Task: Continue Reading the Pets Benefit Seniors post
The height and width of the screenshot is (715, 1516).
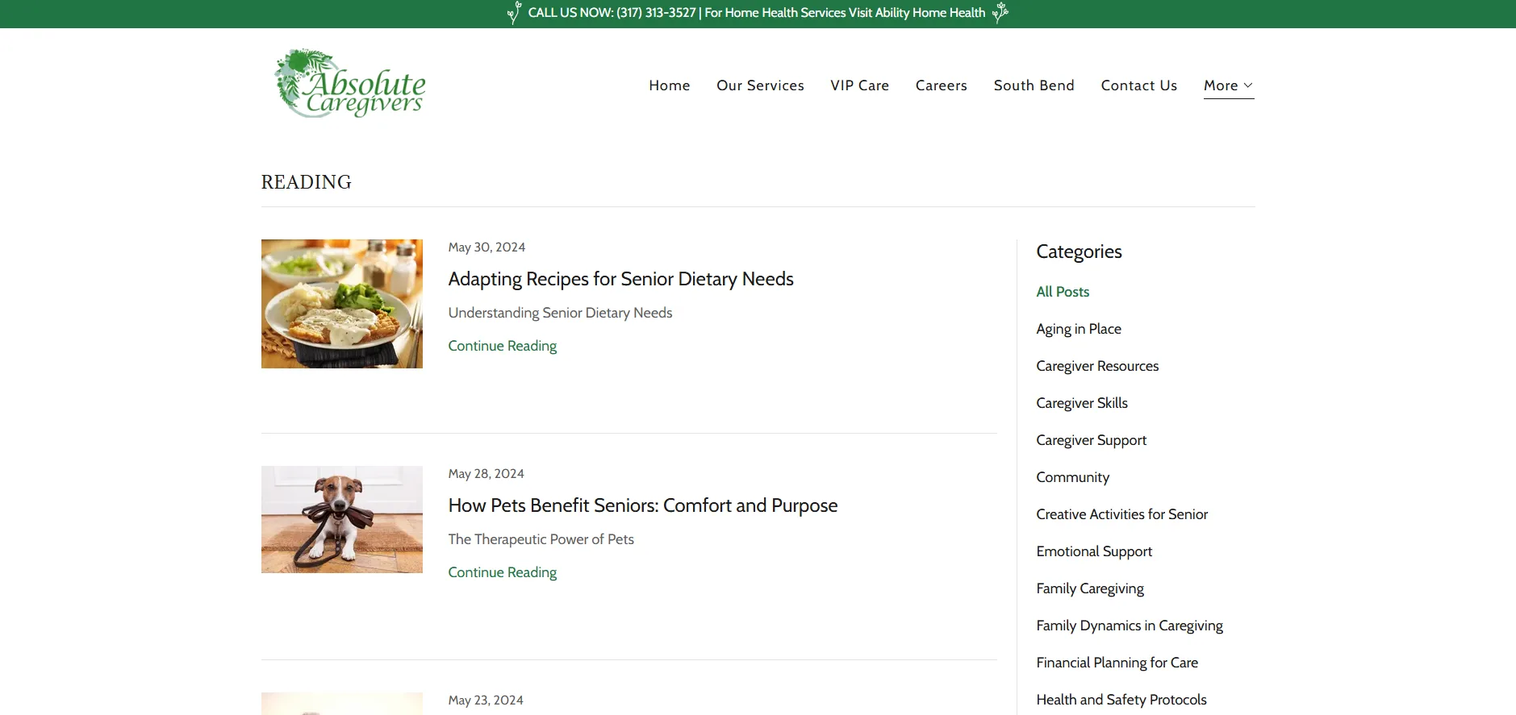Action: 503,572
